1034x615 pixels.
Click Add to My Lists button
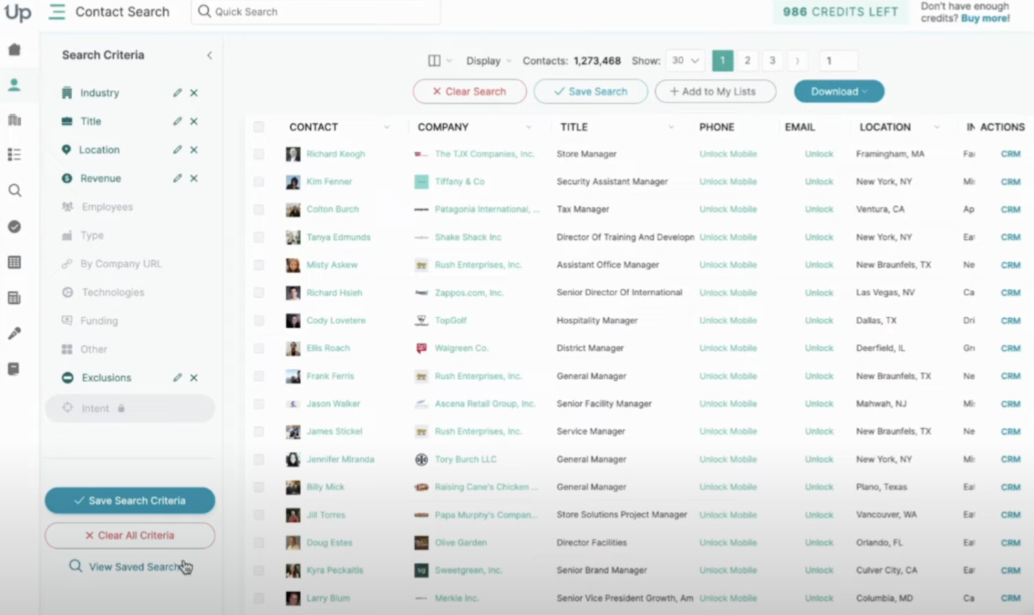tap(715, 92)
